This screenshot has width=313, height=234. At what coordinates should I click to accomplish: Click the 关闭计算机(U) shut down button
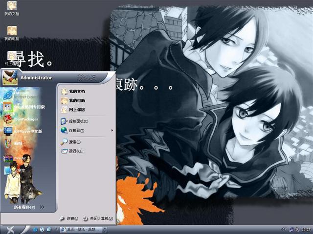[x=98, y=218]
